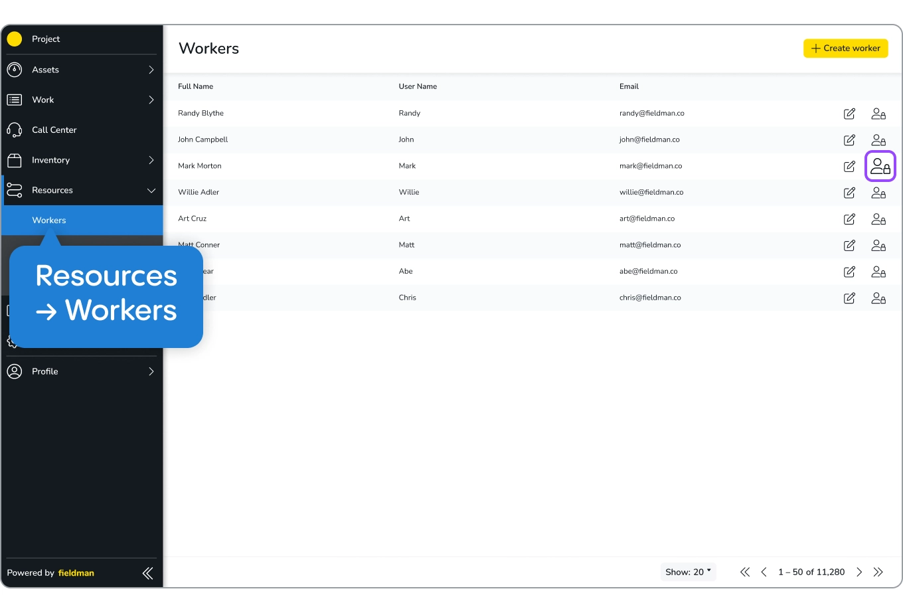
Task: Click email john@fieldman.co
Action: 649,140
